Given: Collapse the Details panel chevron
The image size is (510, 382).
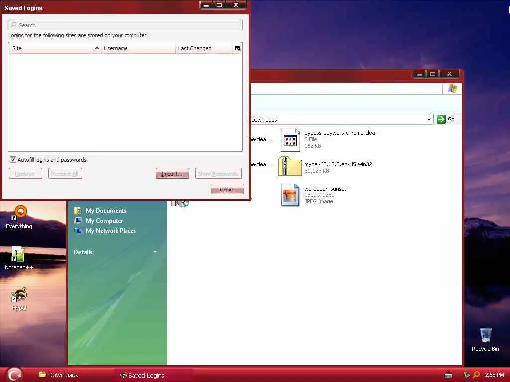Looking at the screenshot, I should (155, 252).
